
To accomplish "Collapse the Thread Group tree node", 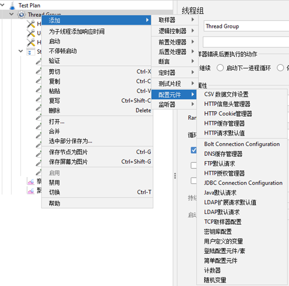I will 11,14.
